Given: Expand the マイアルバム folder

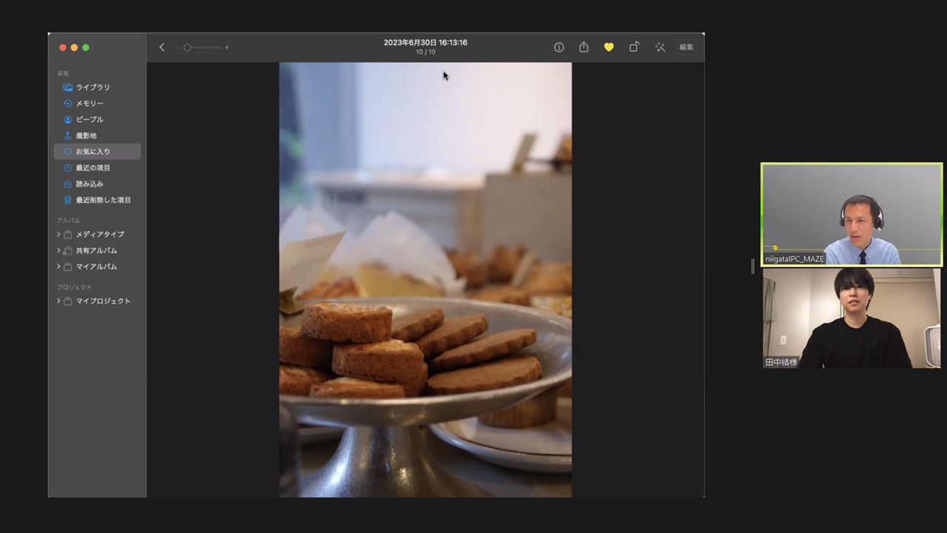Looking at the screenshot, I should [58, 266].
